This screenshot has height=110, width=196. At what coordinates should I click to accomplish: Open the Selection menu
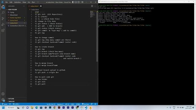(17, 2)
